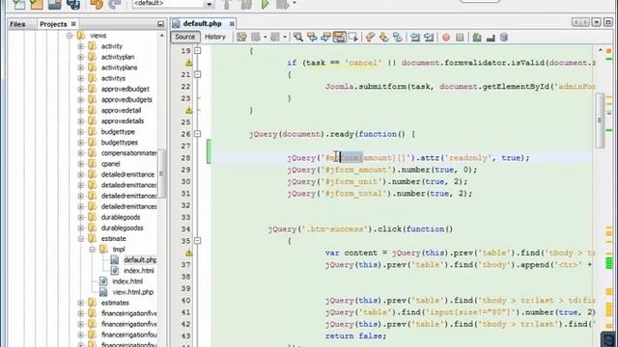Viewport: 618px width, 347px height.
Task: Click the Shift Line Left icon
Action: pos(414,38)
